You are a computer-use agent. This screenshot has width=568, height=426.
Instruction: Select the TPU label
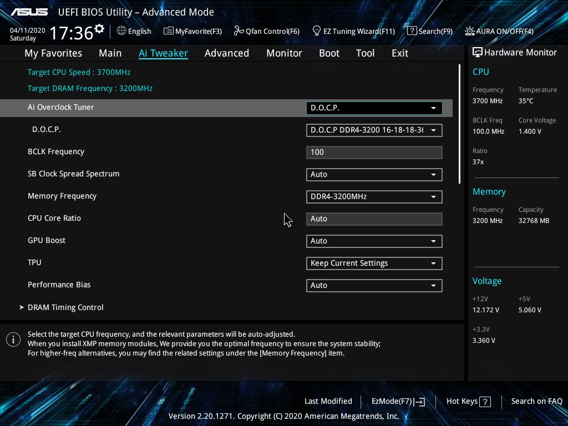[34, 262]
